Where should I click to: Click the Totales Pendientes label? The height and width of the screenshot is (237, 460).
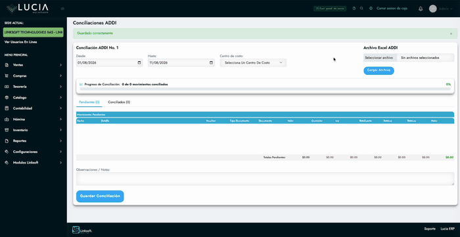[274, 158]
